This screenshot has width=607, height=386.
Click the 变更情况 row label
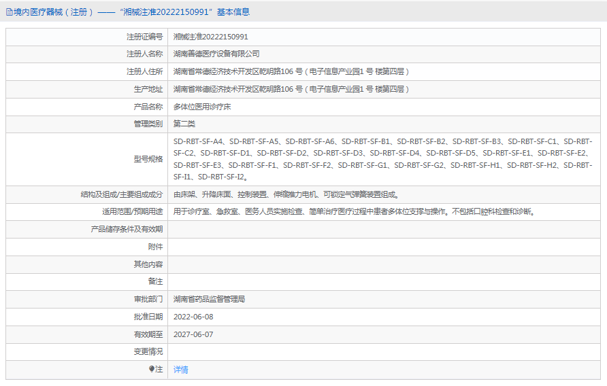pos(148,351)
